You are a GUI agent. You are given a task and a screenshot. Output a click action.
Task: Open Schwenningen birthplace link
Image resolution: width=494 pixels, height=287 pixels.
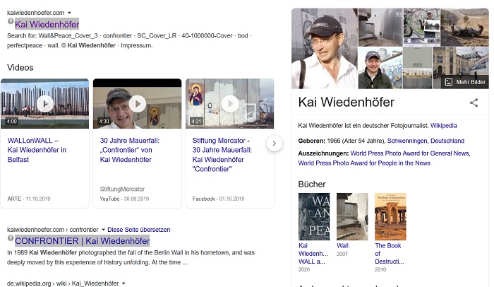tap(397, 141)
